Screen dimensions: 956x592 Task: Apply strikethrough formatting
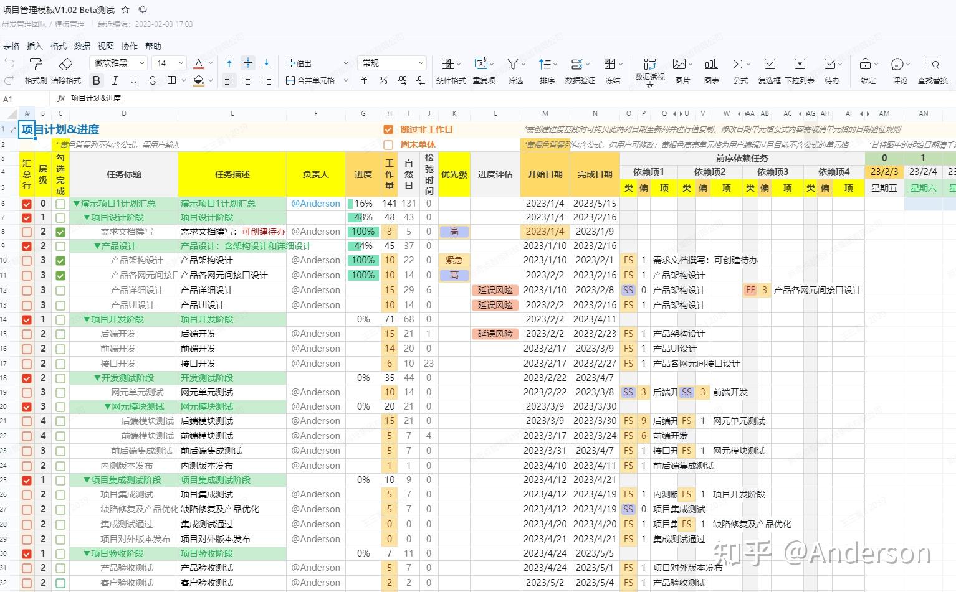(x=152, y=80)
